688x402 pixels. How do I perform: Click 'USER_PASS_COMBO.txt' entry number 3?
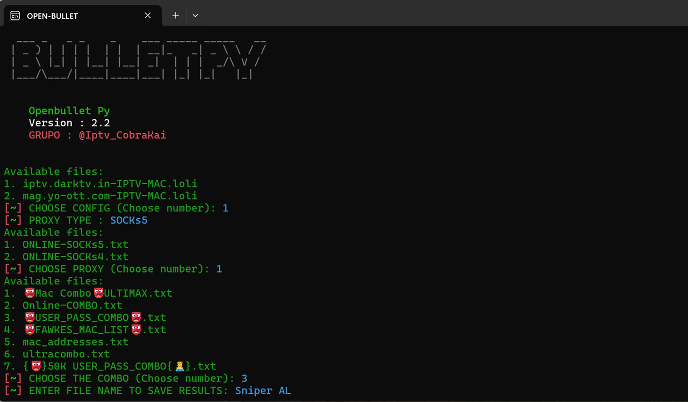tap(95, 318)
